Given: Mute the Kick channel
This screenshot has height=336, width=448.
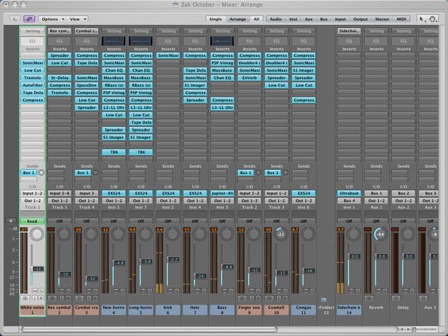Looking at the screenshot, I should [x=170, y=291].
